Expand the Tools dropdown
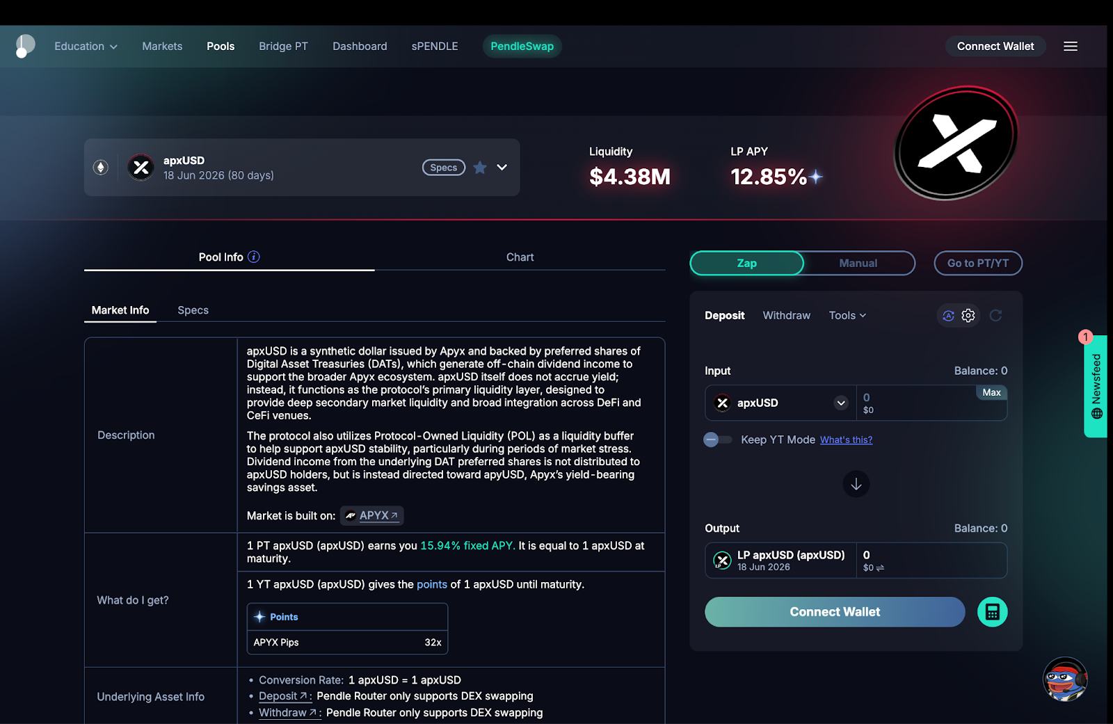The width and height of the screenshot is (1113, 724). (x=847, y=316)
